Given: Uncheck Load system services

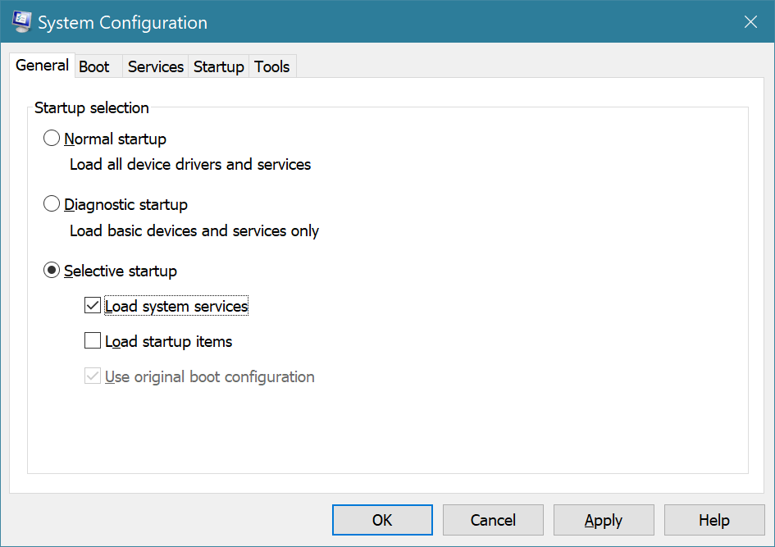Looking at the screenshot, I should 93,304.
